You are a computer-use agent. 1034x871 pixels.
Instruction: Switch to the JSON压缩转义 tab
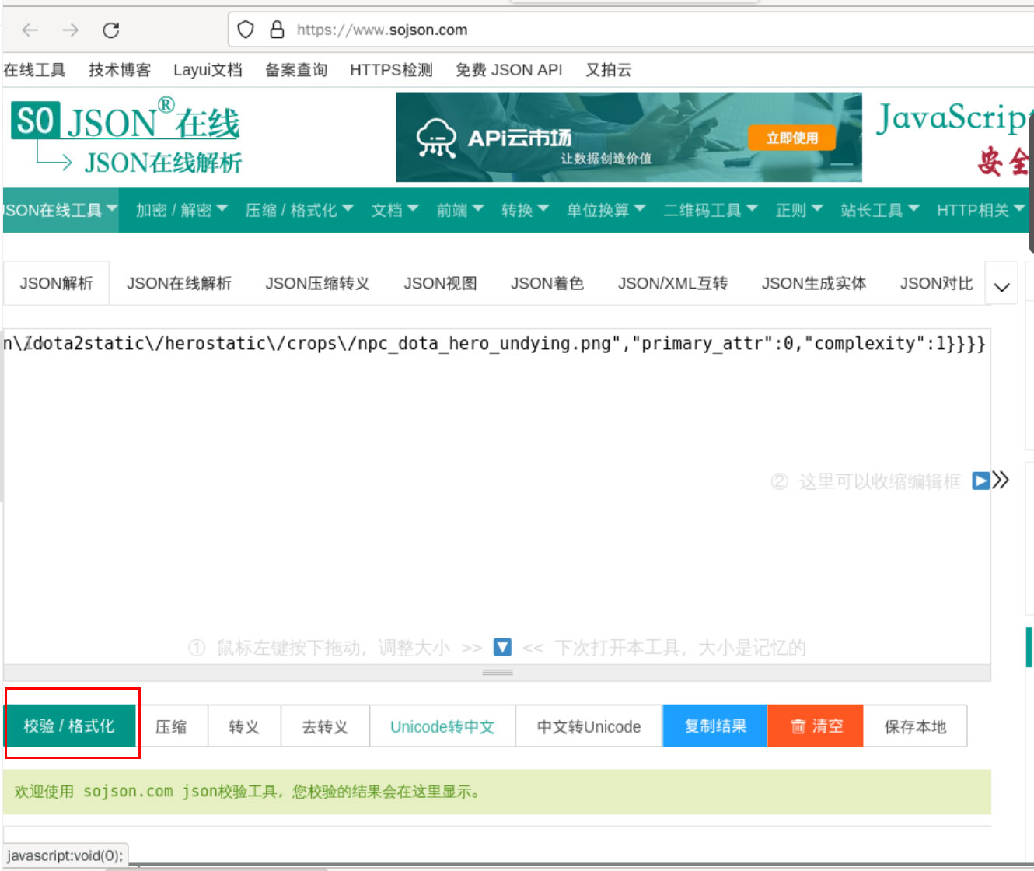point(317,283)
